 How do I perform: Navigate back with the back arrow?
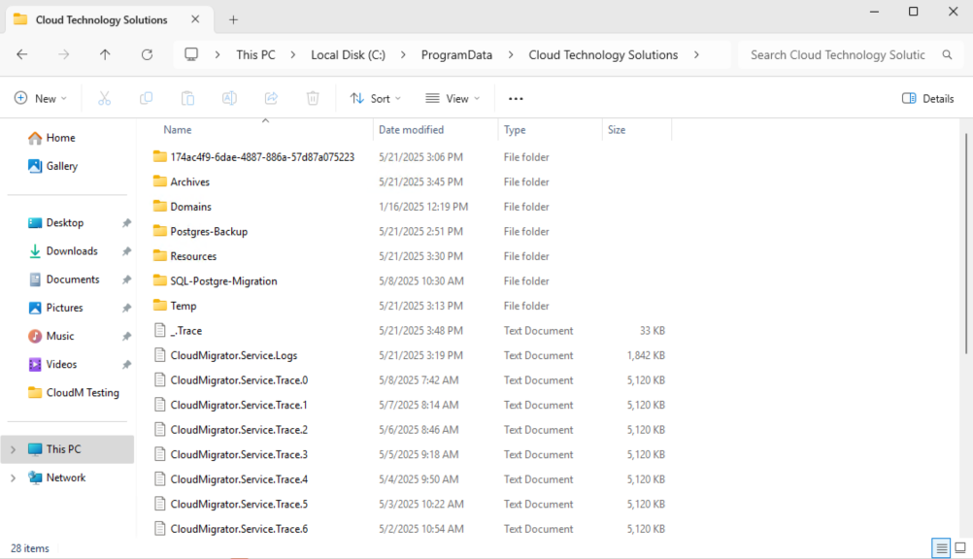22,55
